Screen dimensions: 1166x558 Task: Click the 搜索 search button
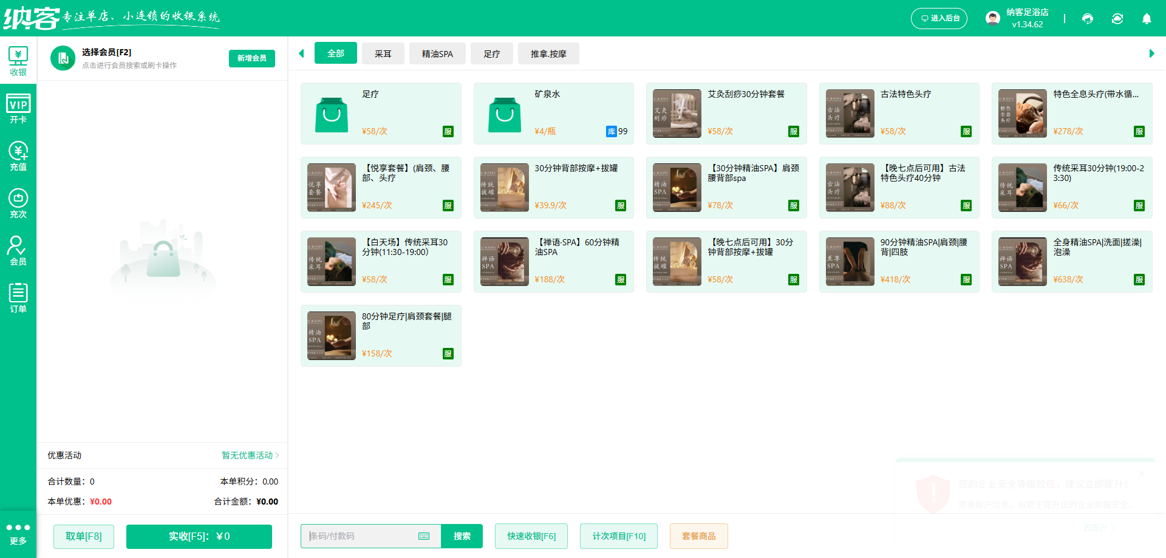(x=462, y=536)
